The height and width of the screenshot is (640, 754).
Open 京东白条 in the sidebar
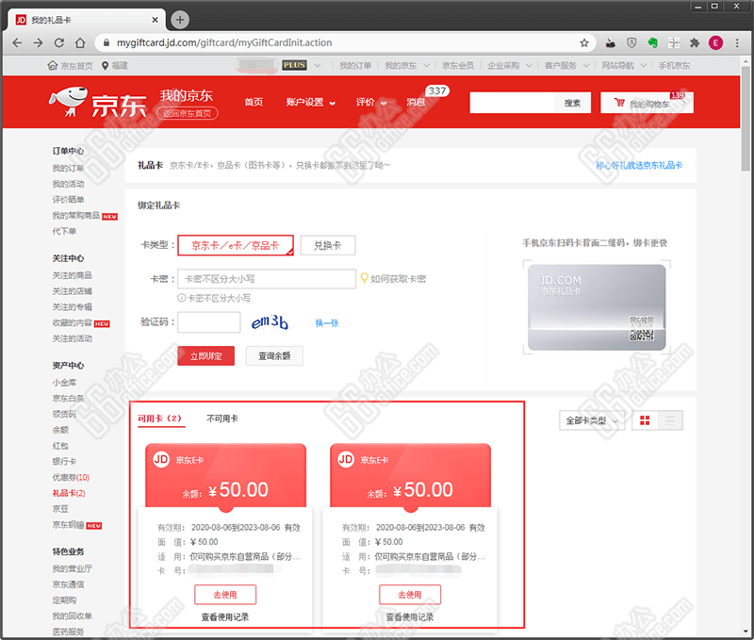point(68,398)
